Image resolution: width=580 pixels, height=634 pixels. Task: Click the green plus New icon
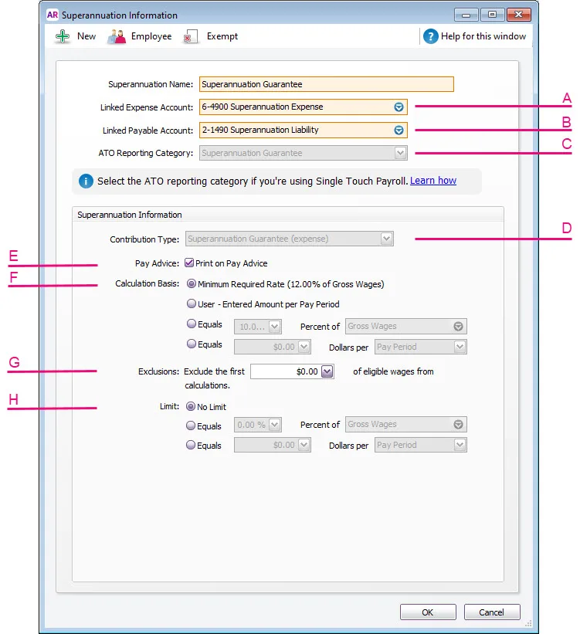pos(63,36)
